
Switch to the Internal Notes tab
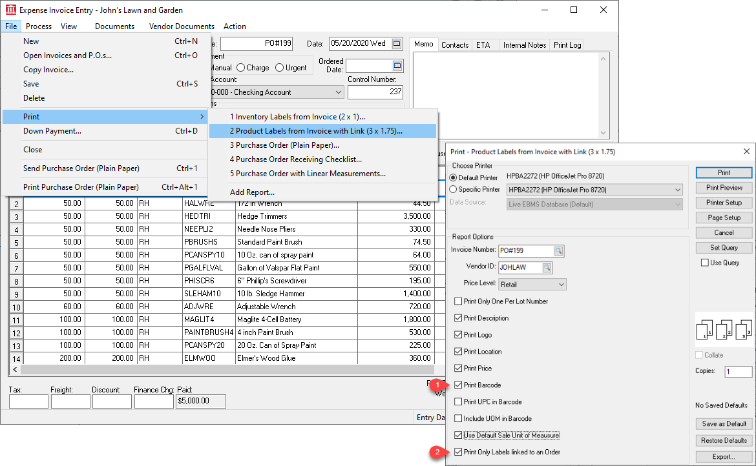click(x=524, y=45)
